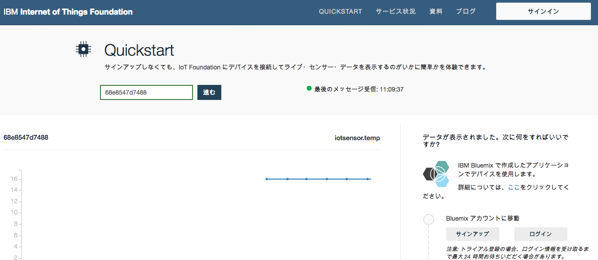This screenshot has width=598, height=260.
Task: Click a data point on the temperature chart
Action: (x=307, y=179)
